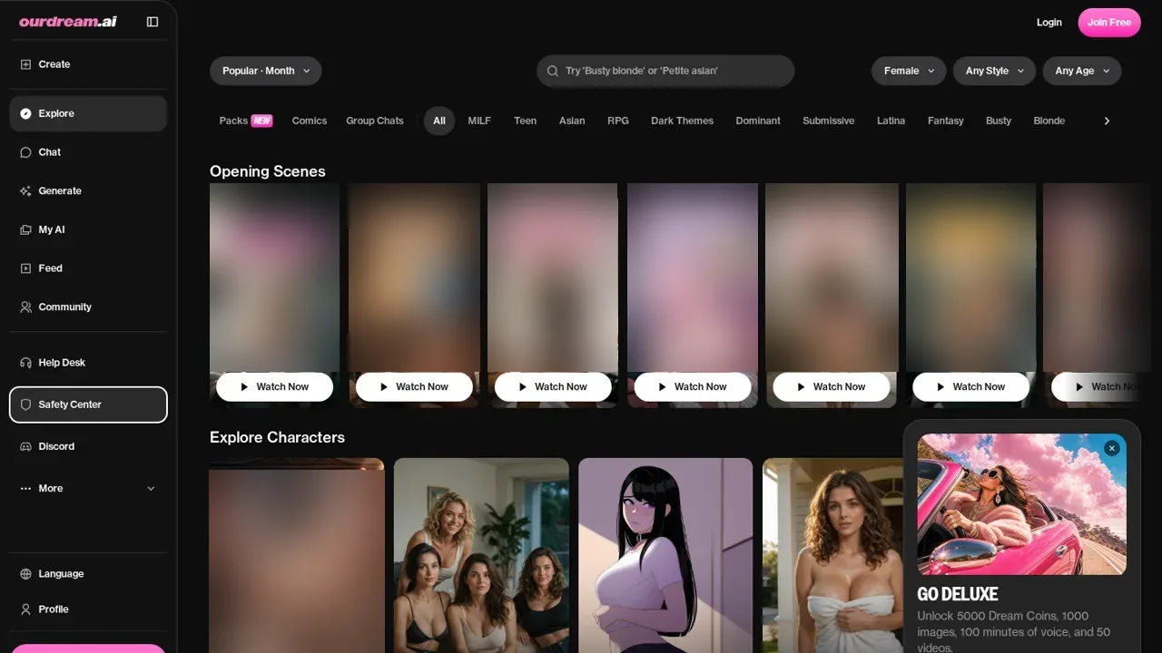Open the Safety Center
The height and width of the screenshot is (653, 1162).
(x=88, y=404)
